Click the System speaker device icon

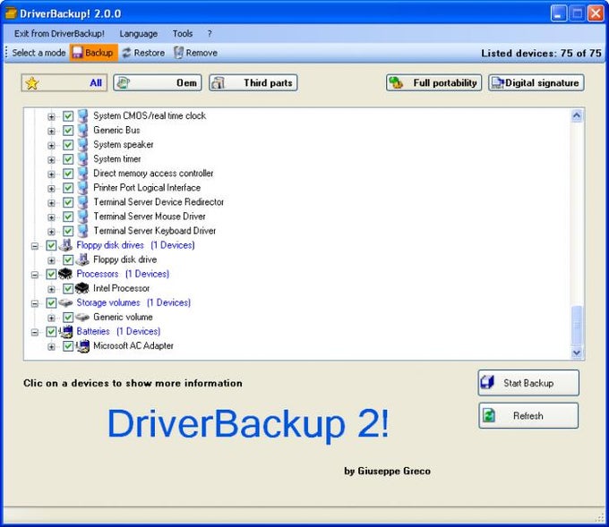click(82, 145)
